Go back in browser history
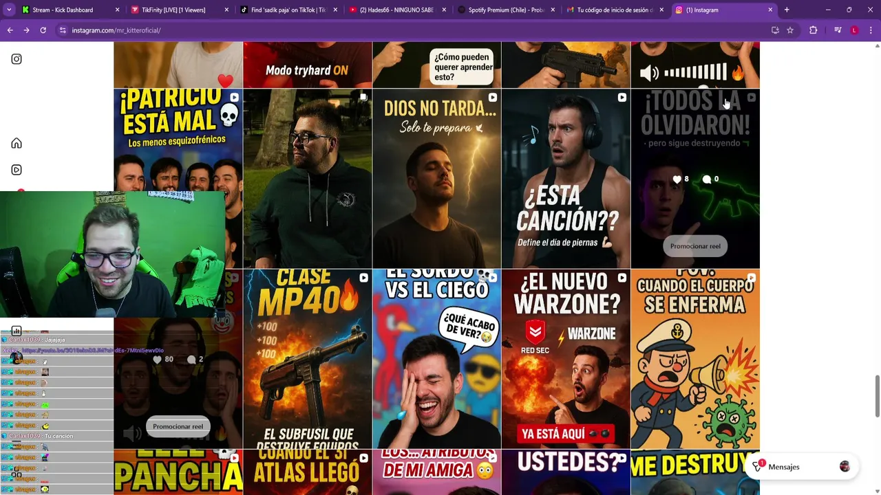 click(x=10, y=30)
